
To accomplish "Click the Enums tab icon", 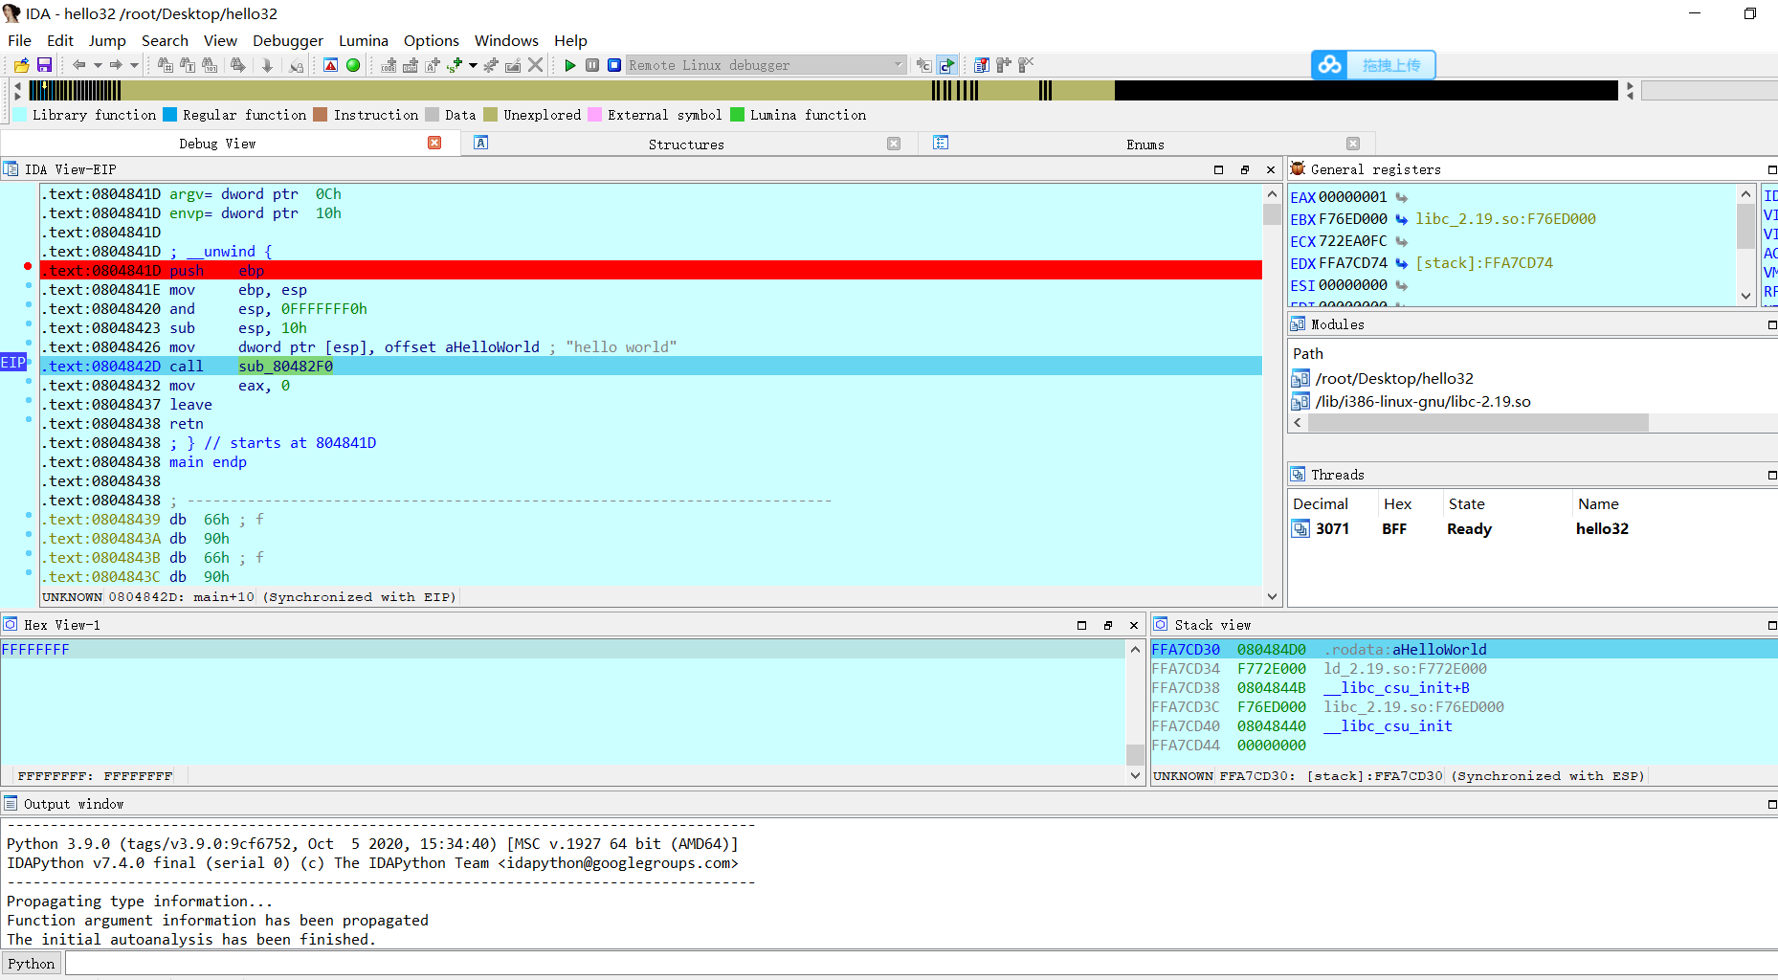I will point(941,143).
